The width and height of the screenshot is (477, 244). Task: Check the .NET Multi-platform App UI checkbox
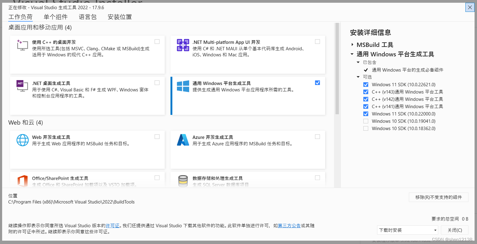[317, 41]
